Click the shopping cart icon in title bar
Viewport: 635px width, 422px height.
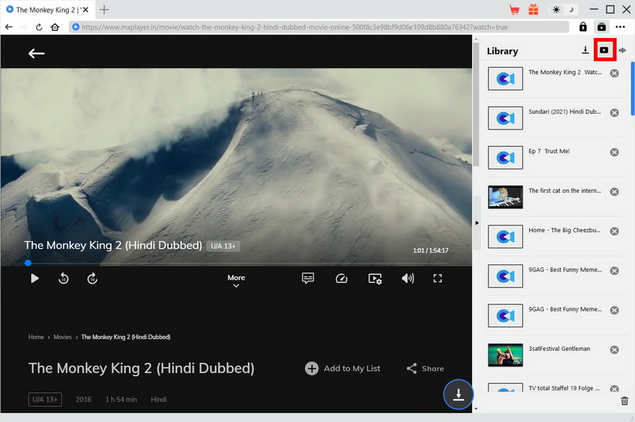click(x=514, y=10)
